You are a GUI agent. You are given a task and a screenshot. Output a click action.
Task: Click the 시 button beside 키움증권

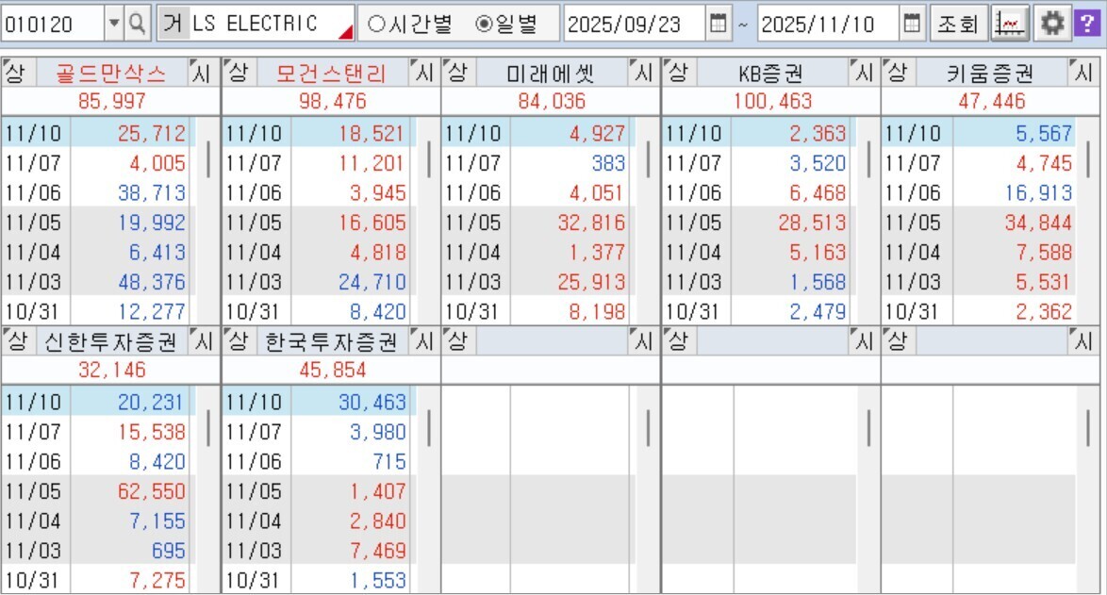pos(1083,73)
